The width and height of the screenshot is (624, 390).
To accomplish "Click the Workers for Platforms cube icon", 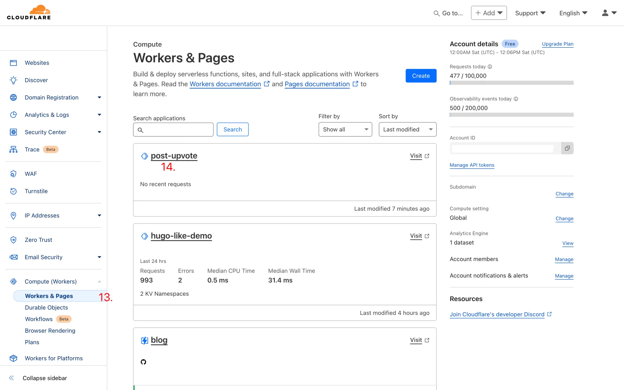I will tap(13, 358).
